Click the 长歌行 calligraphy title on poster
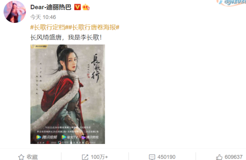Viewport: 246px width, 160px height. [96, 68]
